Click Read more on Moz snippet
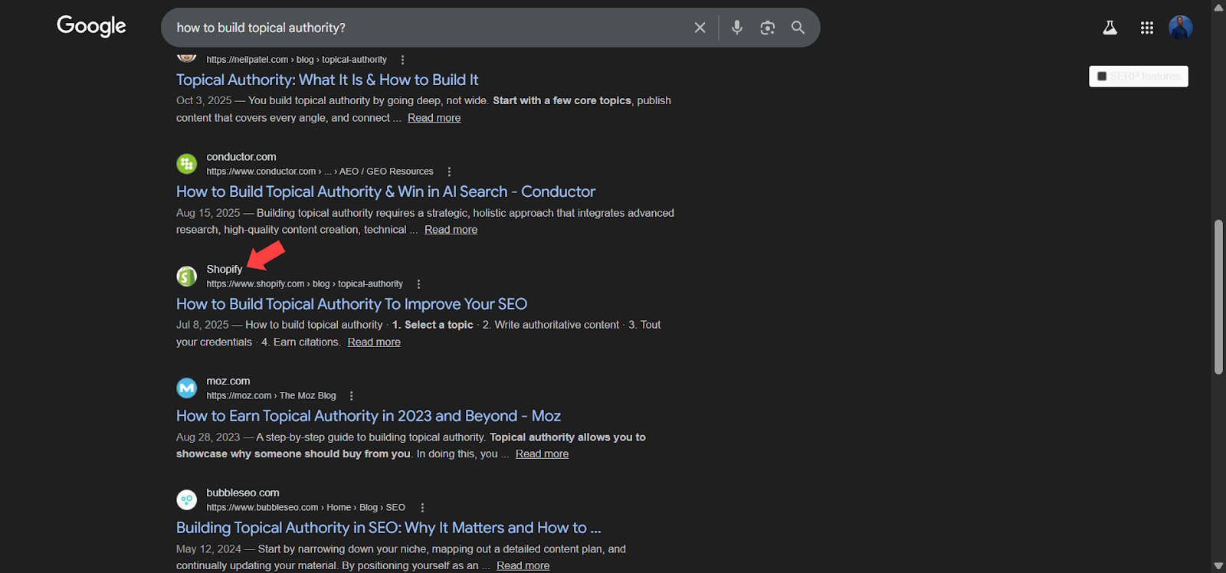The image size is (1226, 573). coord(542,454)
